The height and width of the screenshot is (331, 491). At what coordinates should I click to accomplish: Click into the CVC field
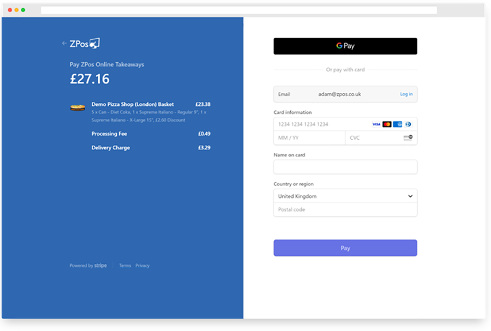click(374, 138)
